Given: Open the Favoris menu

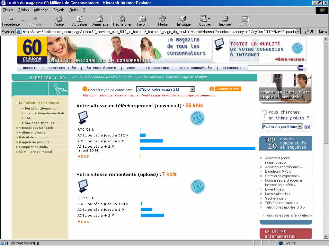Looking at the screenshot, I should (59, 10).
